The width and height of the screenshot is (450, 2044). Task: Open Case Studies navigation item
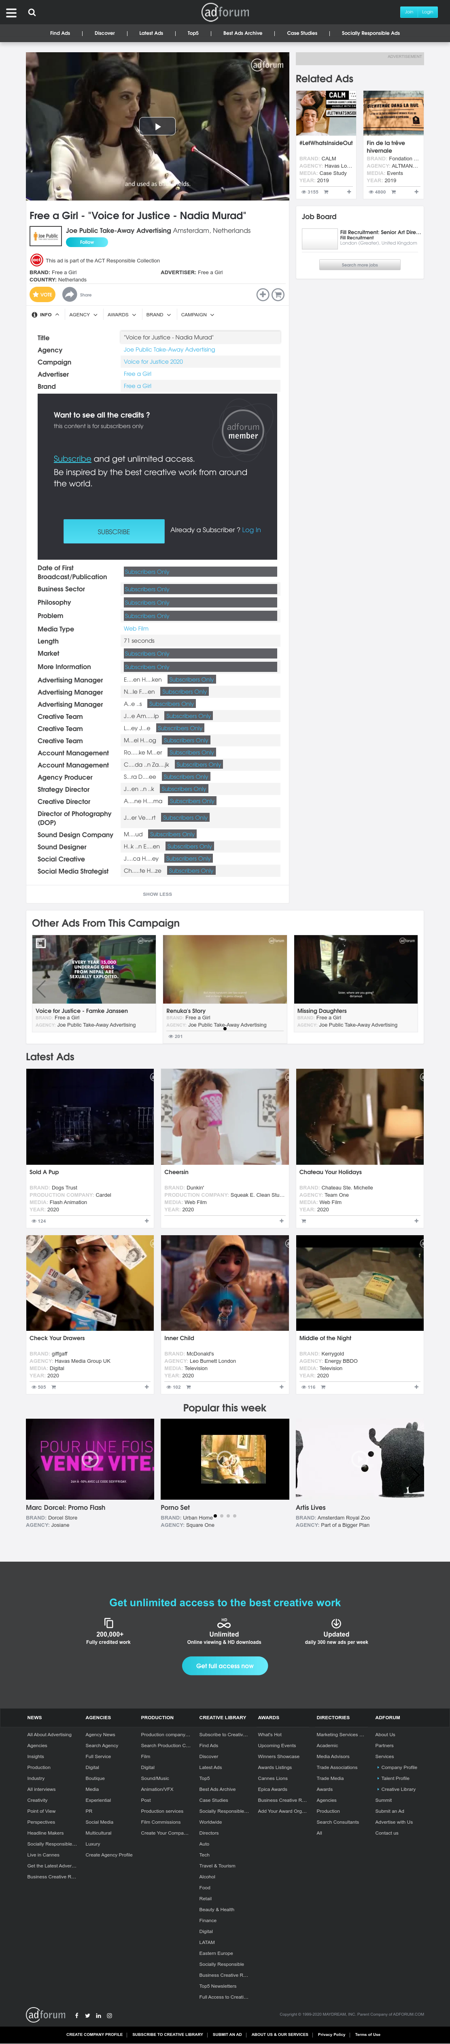click(302, 33)
